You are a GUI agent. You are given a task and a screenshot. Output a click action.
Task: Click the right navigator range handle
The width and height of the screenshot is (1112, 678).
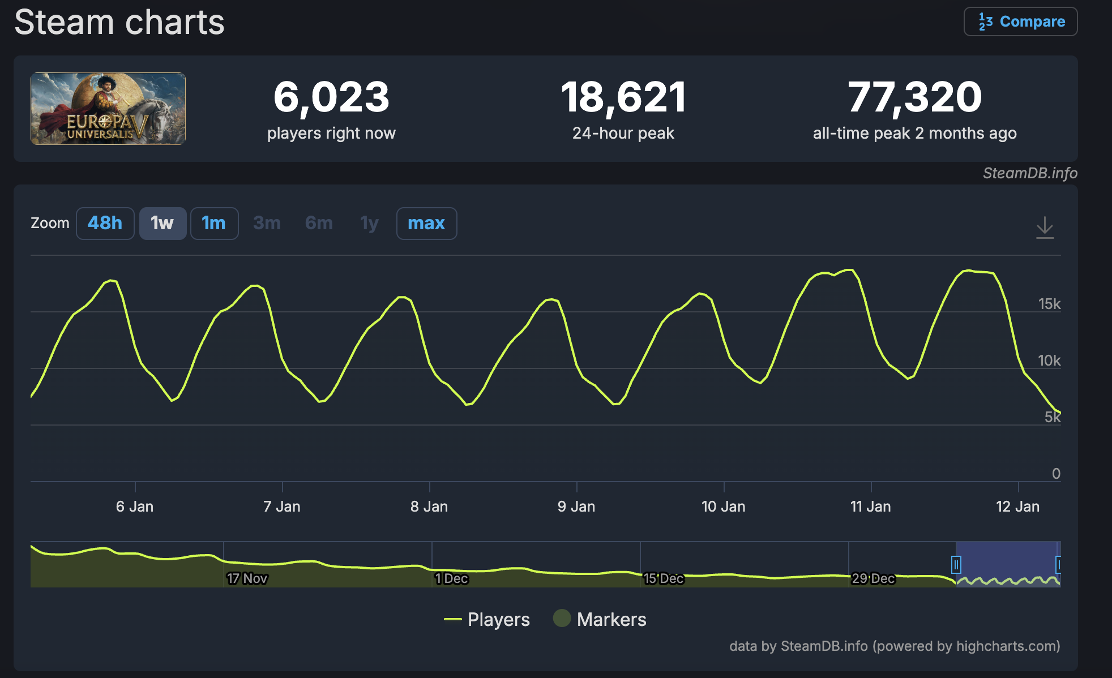click(1058, 564)
